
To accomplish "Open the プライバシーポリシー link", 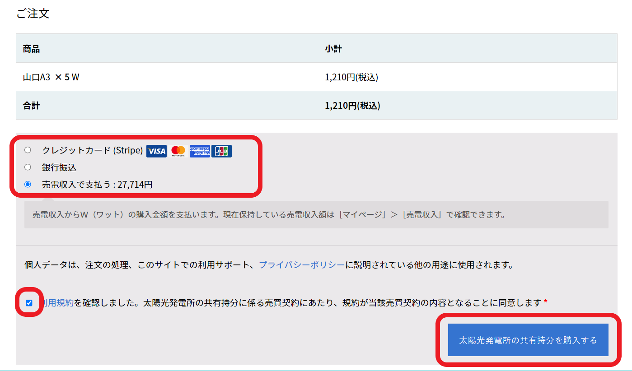I will pos(302,265).
